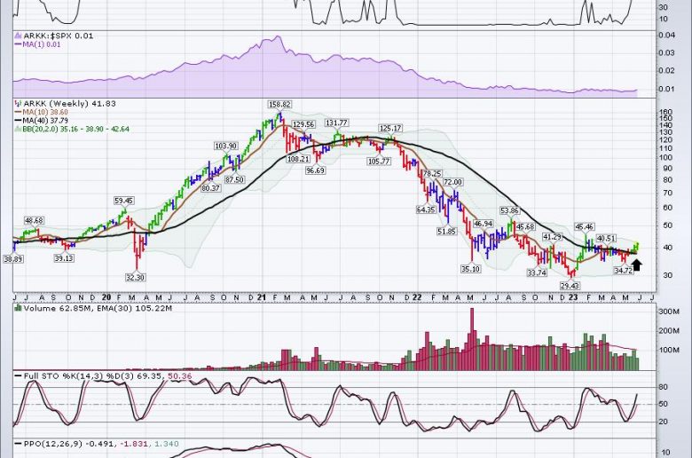Click the bold 21 year marker on the time axis
This screenshot has height=458, width=692.
(261, 297)
